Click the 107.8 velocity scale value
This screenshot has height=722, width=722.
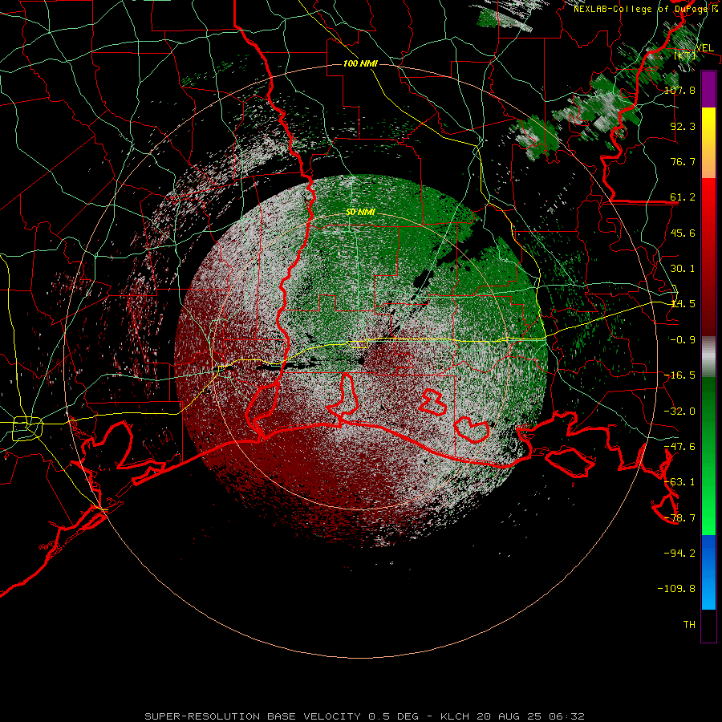679,90
